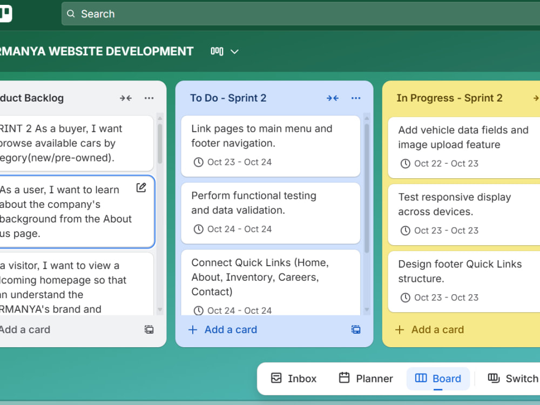The width and height of the screenshot is (540, 405).
Task: Click the Product Backlog scrollbar thumb
Action: pos(160,144)
